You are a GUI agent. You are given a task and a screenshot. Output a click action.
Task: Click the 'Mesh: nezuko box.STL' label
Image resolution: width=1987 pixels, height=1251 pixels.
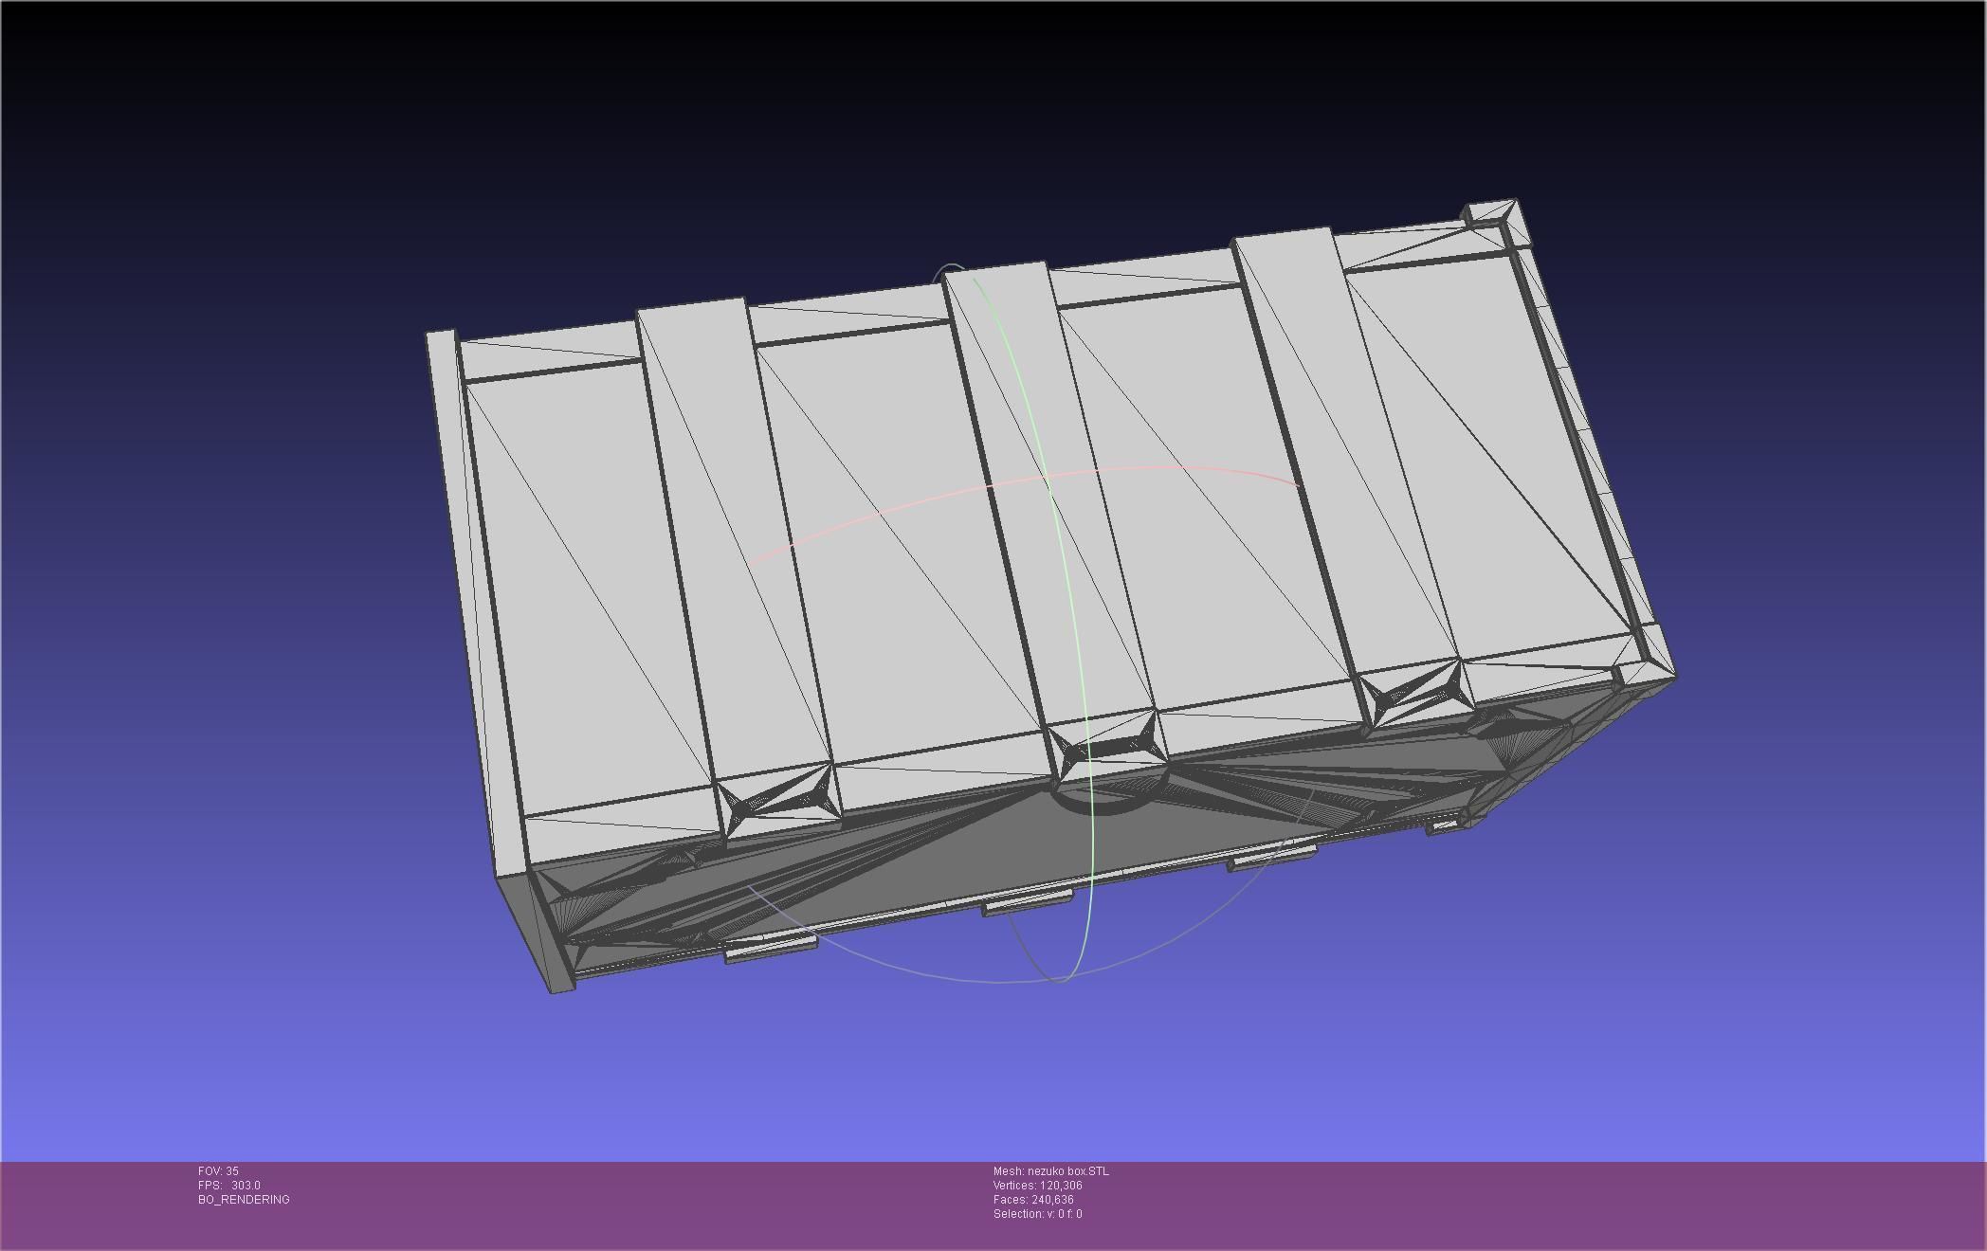click(x=1050, y=1171)
